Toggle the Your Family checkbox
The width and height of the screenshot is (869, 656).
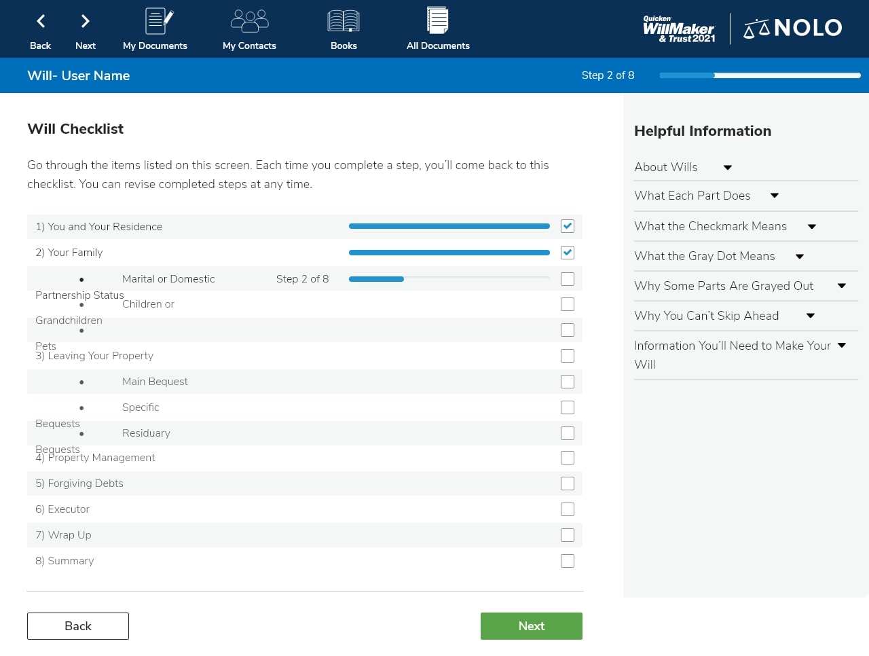click(x=568, y=253)
